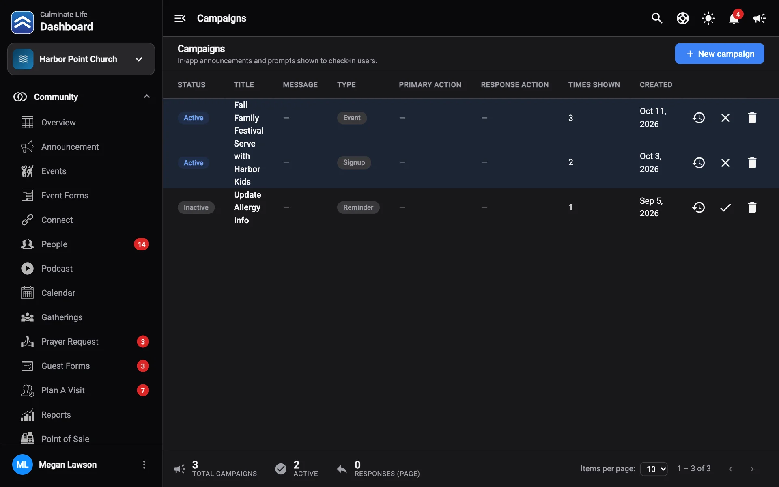Activate Update Allergy Info campaign
The height and width of the screenshot is (487, 779).
tap(725, 207)
